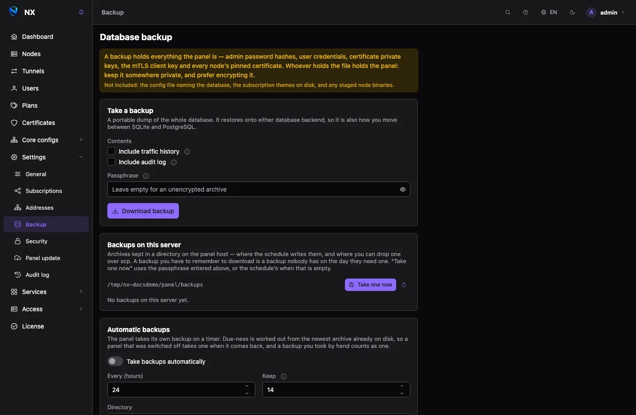Open the admin user menu chevron
Viewport: 636px width, 415px height.
point(623,12)
